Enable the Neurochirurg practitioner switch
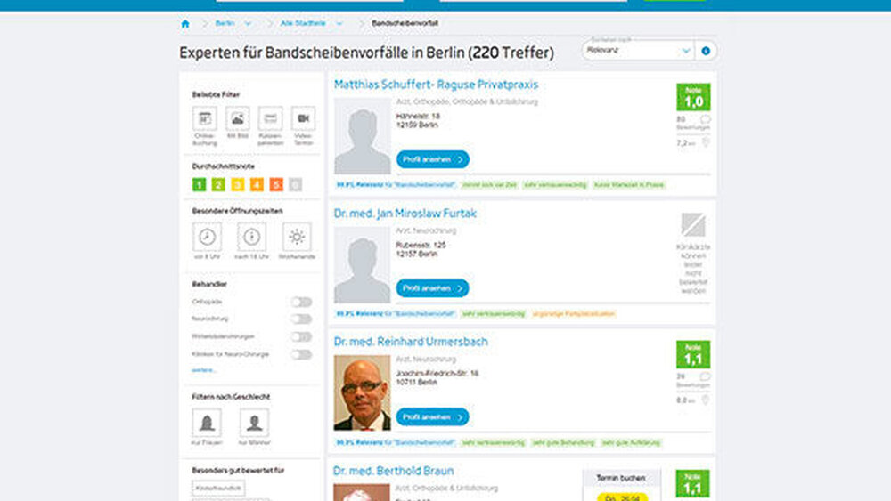 pyautogui.click(x=301, y=319)
